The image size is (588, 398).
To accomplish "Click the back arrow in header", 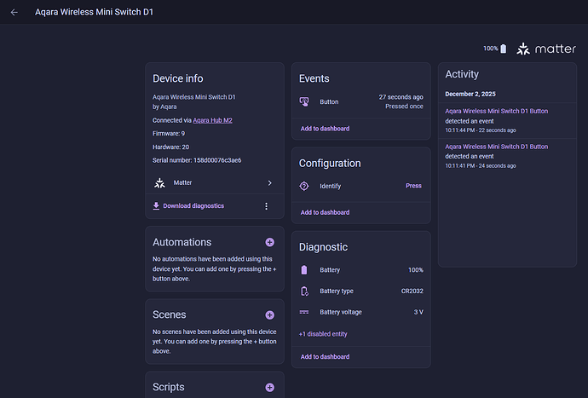I will point(14,13).
